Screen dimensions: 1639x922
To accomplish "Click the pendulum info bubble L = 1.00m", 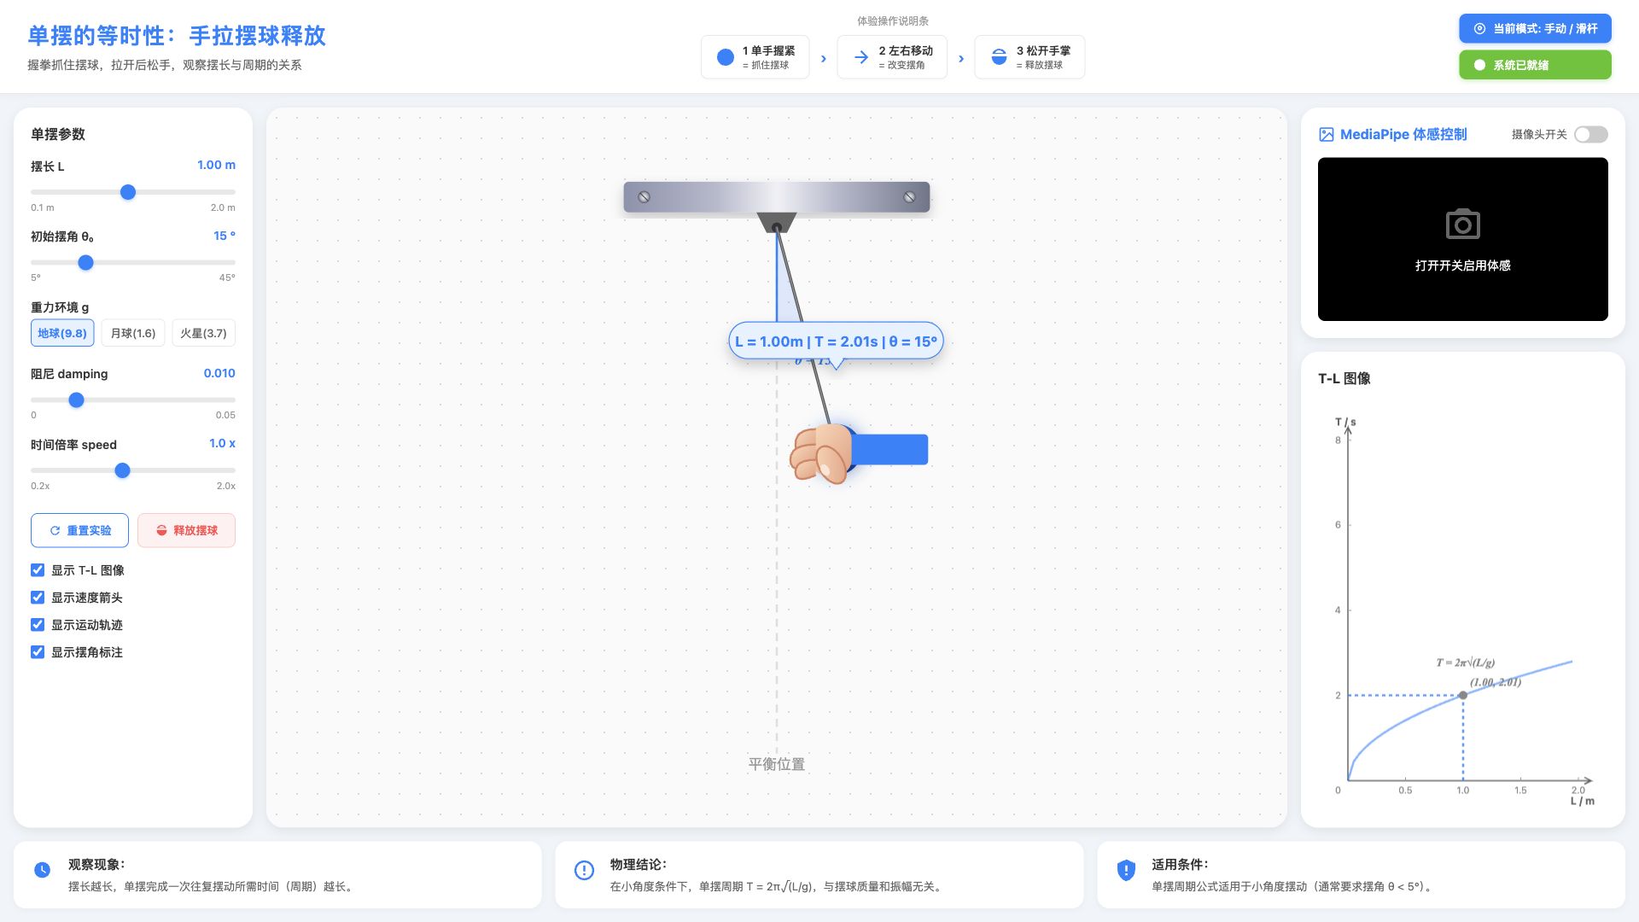I will 836,341.
